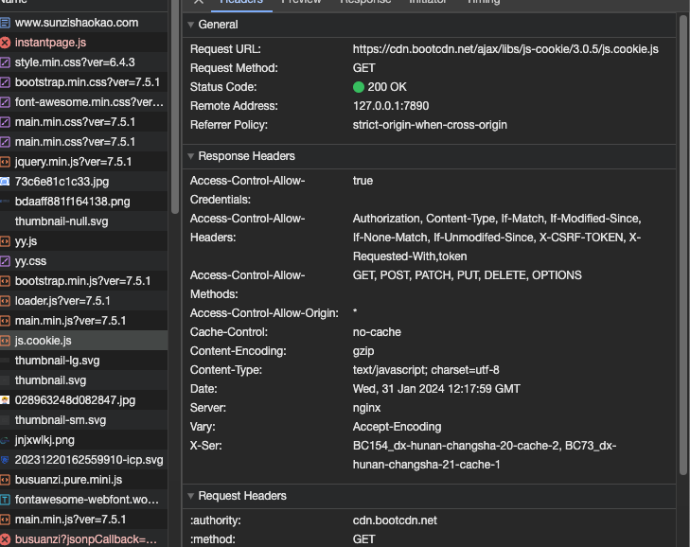Click the script icon next to jquery.min.js
The height and width of the screenshot is (547, 690).
click(x=5, y=162)
